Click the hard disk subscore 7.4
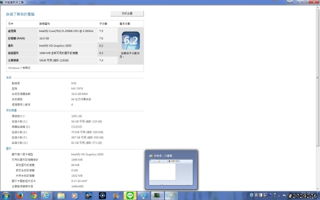320x200 pixels. pyautogui.click(x=101, y=60)
